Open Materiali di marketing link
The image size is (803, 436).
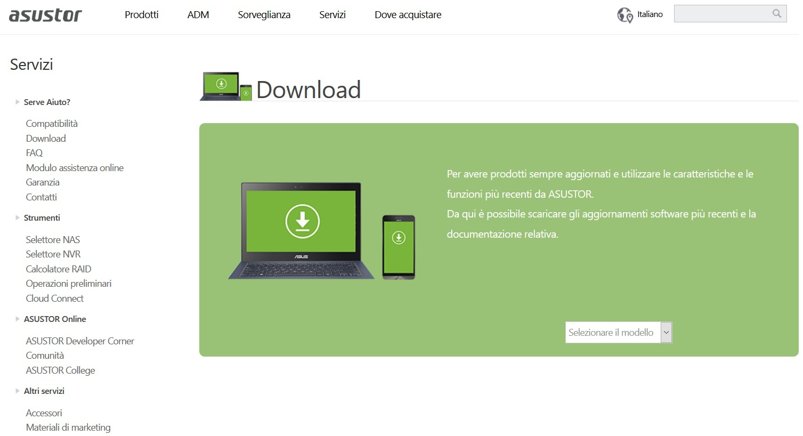(x=68, y=427)
